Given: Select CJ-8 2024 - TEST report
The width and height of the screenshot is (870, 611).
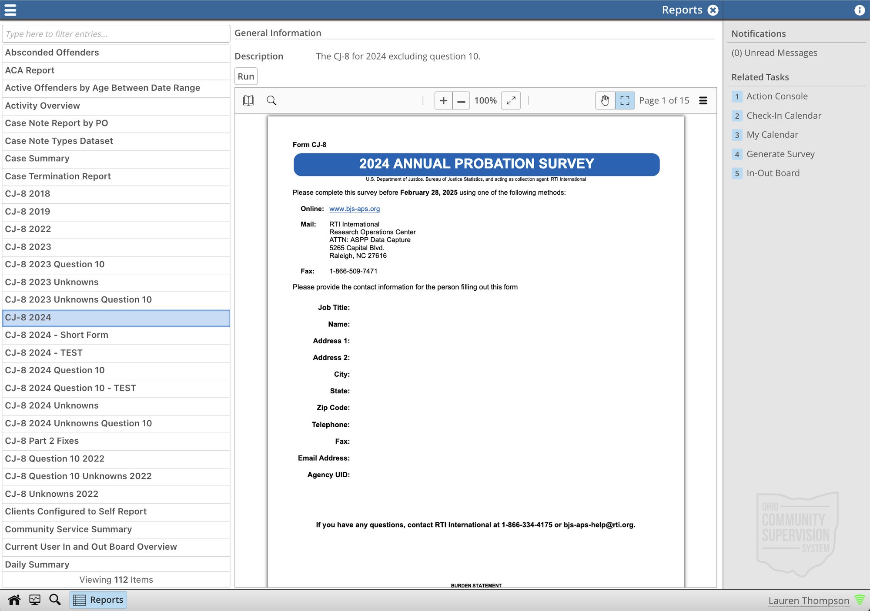Looking at the screenshot, I should [x=116, y=353].
